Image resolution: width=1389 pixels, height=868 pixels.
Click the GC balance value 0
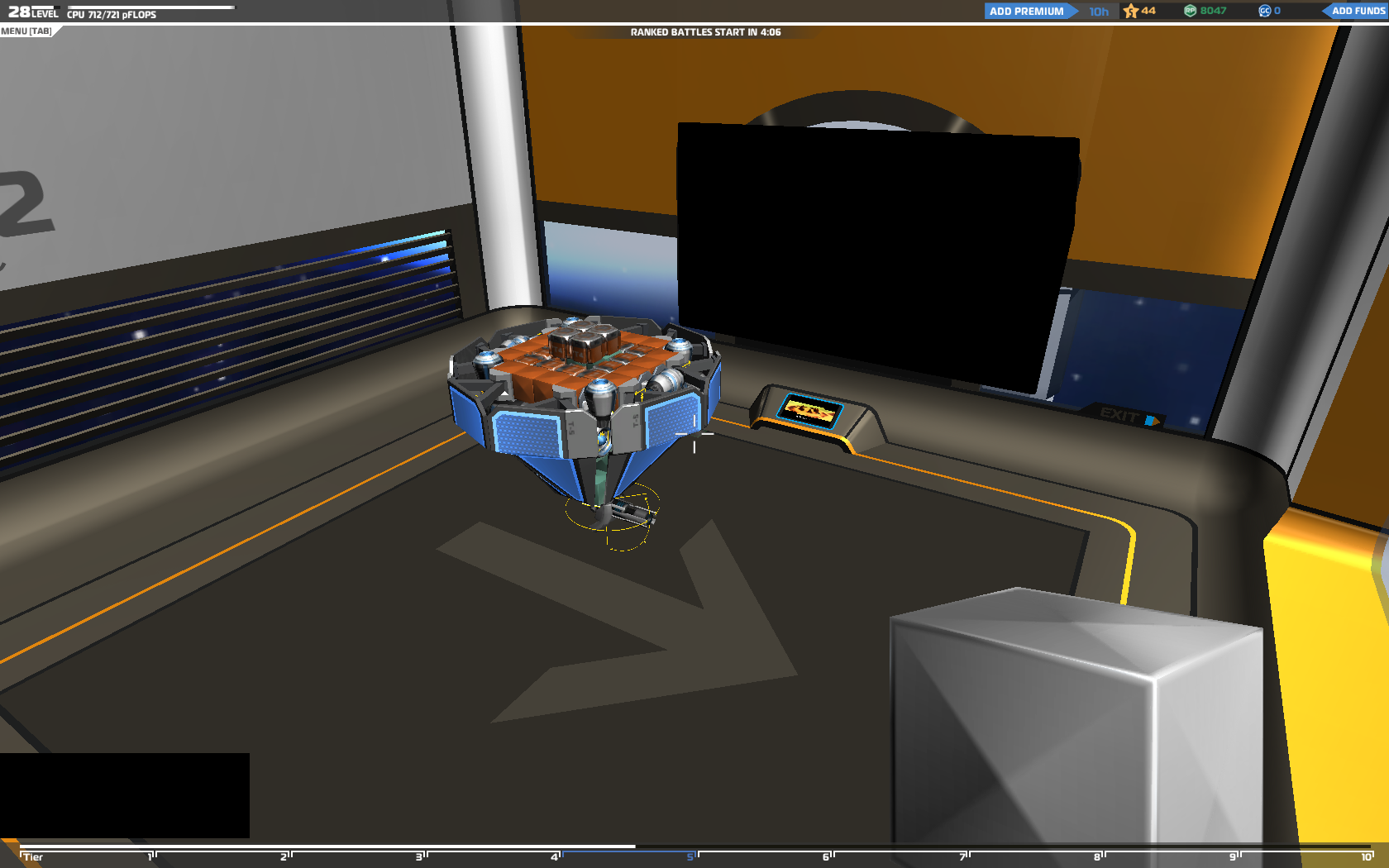1277,11
